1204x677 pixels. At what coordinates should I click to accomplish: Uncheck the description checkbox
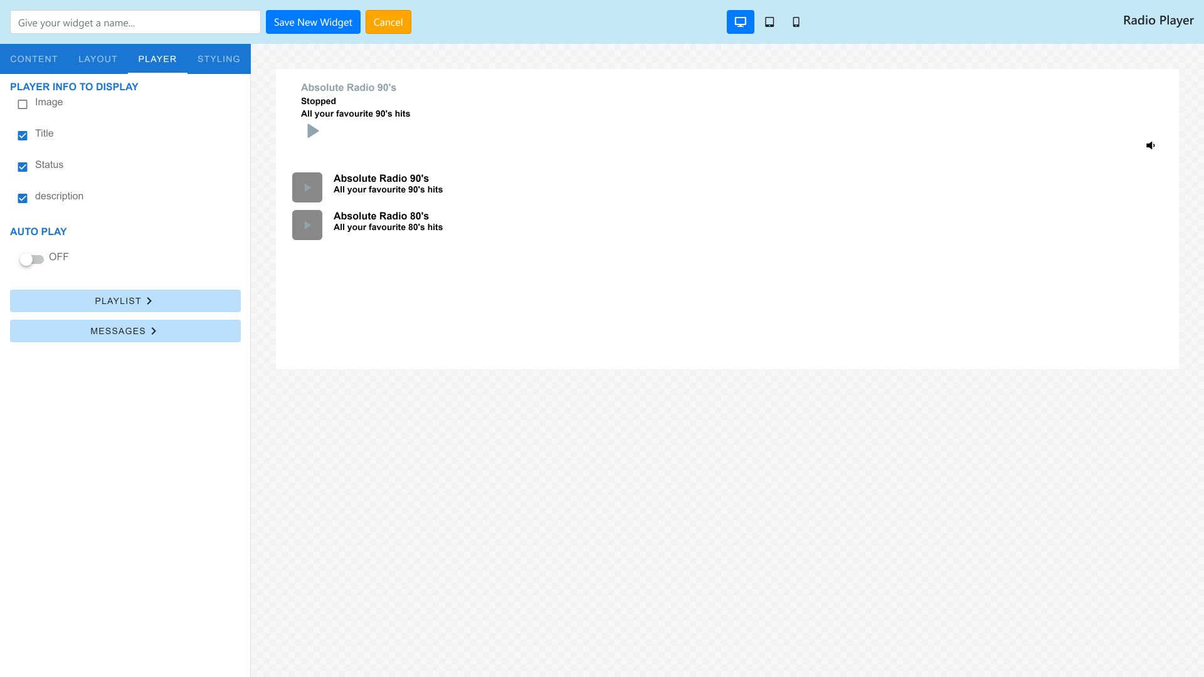click(23, 198)
